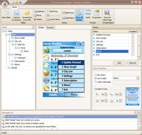Click Save As Web Page
Viewport: 142px width, 135px height.
pyautogui.click(x=107, y=15)
